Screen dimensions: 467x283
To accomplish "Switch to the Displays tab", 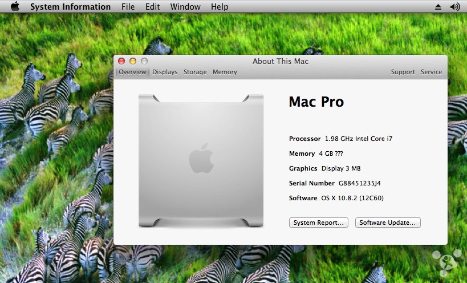I will point(165,72).
